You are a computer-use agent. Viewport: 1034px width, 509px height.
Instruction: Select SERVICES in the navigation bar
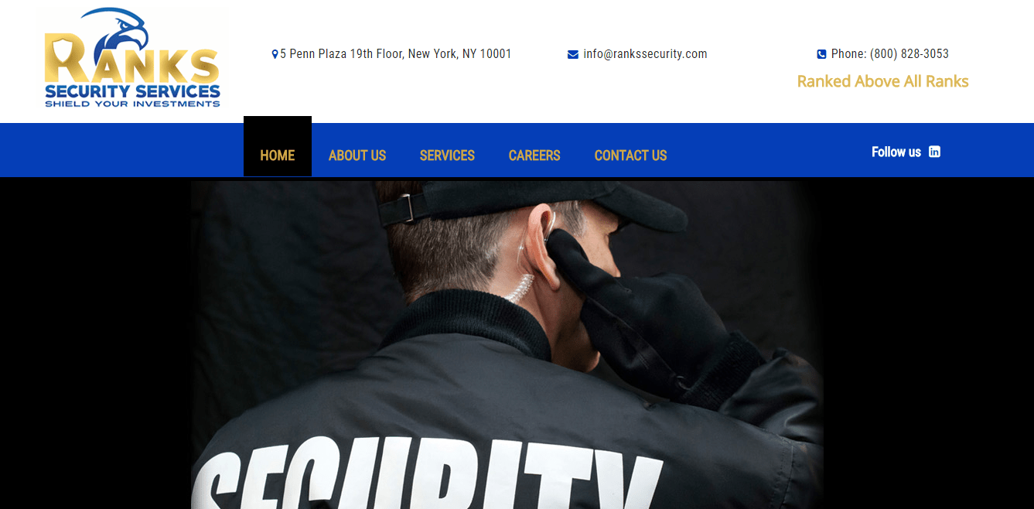click(447, 155)
